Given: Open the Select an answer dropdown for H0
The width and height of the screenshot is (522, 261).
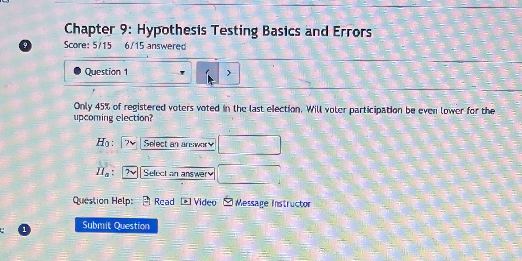Looking at the screenshot, I should click(x=178, y=144).
